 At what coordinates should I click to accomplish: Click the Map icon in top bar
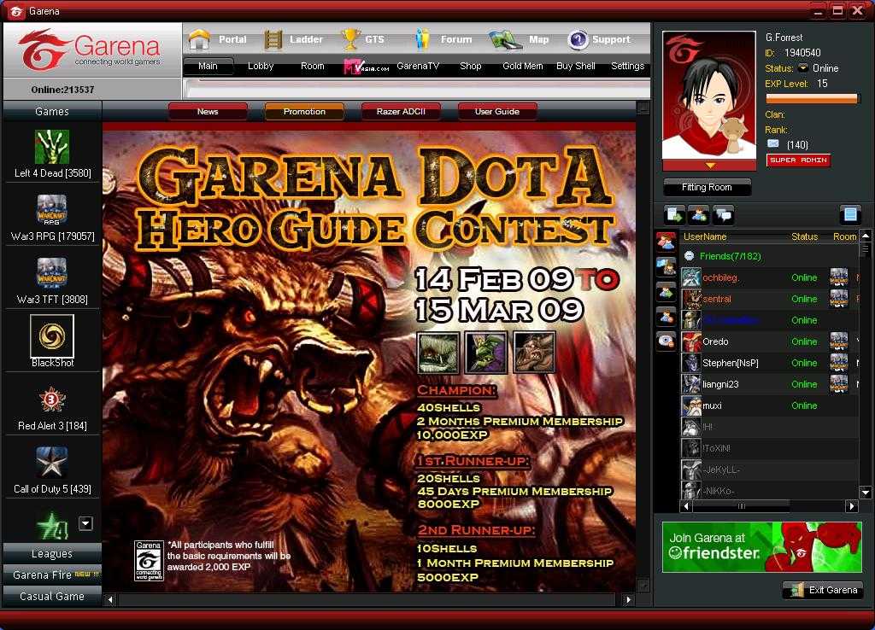coord(505,39)
